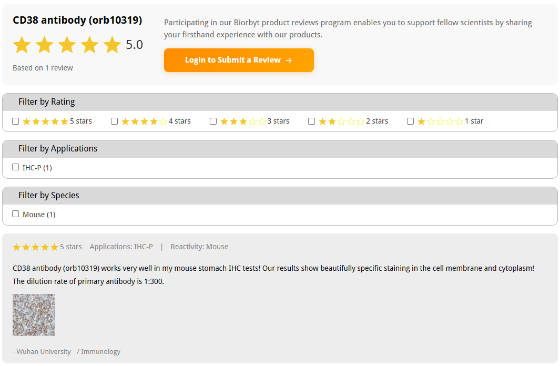Click the five-star icons in 5 stars filter
560x366 pixels.
[x=45, y=121]
